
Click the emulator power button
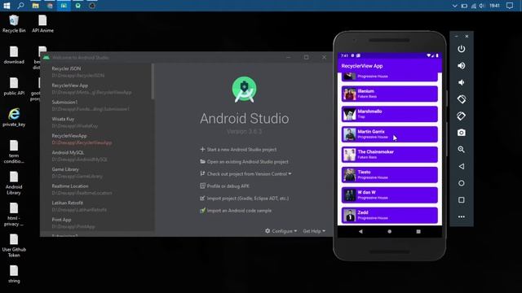coord(461,49)
